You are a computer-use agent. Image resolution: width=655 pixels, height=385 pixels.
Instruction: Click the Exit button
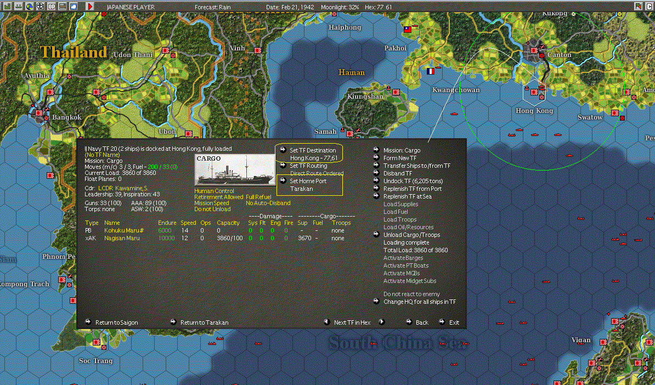point(454,322)
